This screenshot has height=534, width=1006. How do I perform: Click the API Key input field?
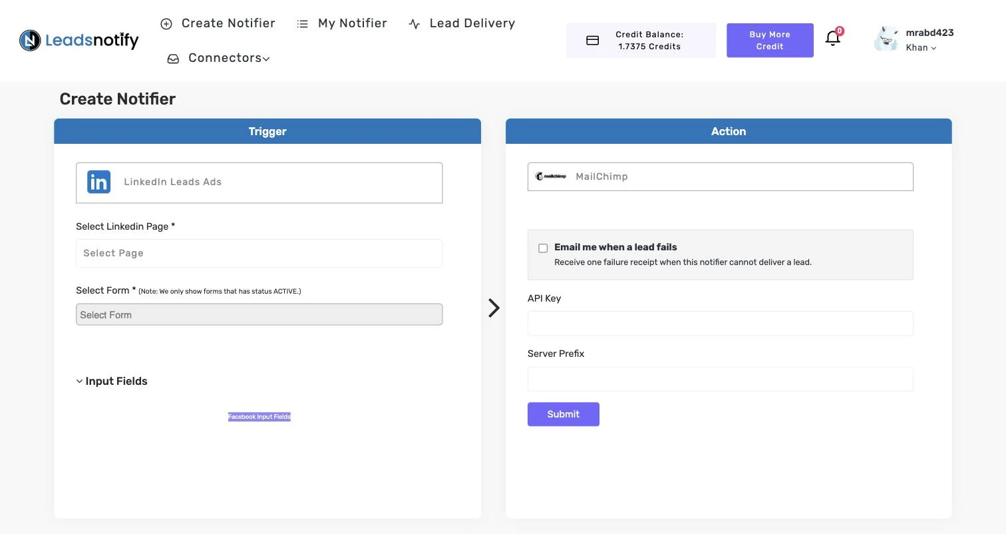click(720, 324)
